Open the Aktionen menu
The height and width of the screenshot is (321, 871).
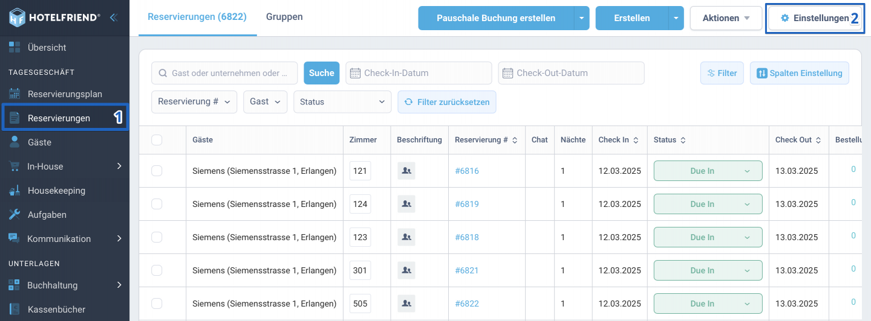coord(726,18)
